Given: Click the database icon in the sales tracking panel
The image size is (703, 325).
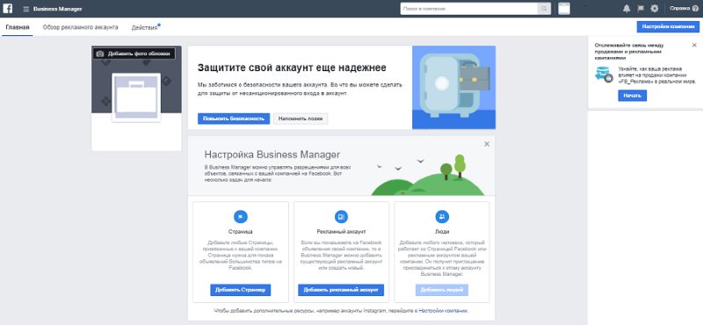Looking at the screenshot, I should tap(604, 74).
